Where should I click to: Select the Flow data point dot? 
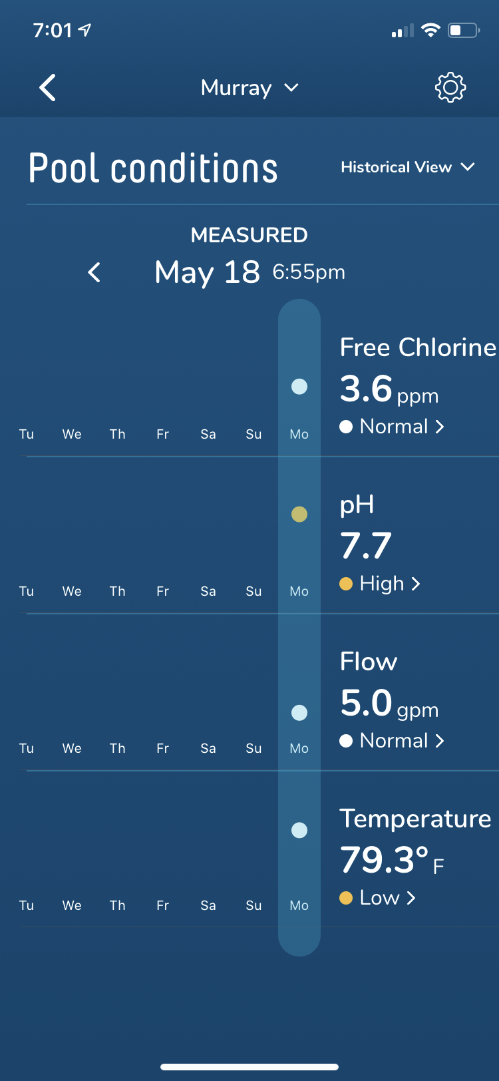[x=299, y=713]
